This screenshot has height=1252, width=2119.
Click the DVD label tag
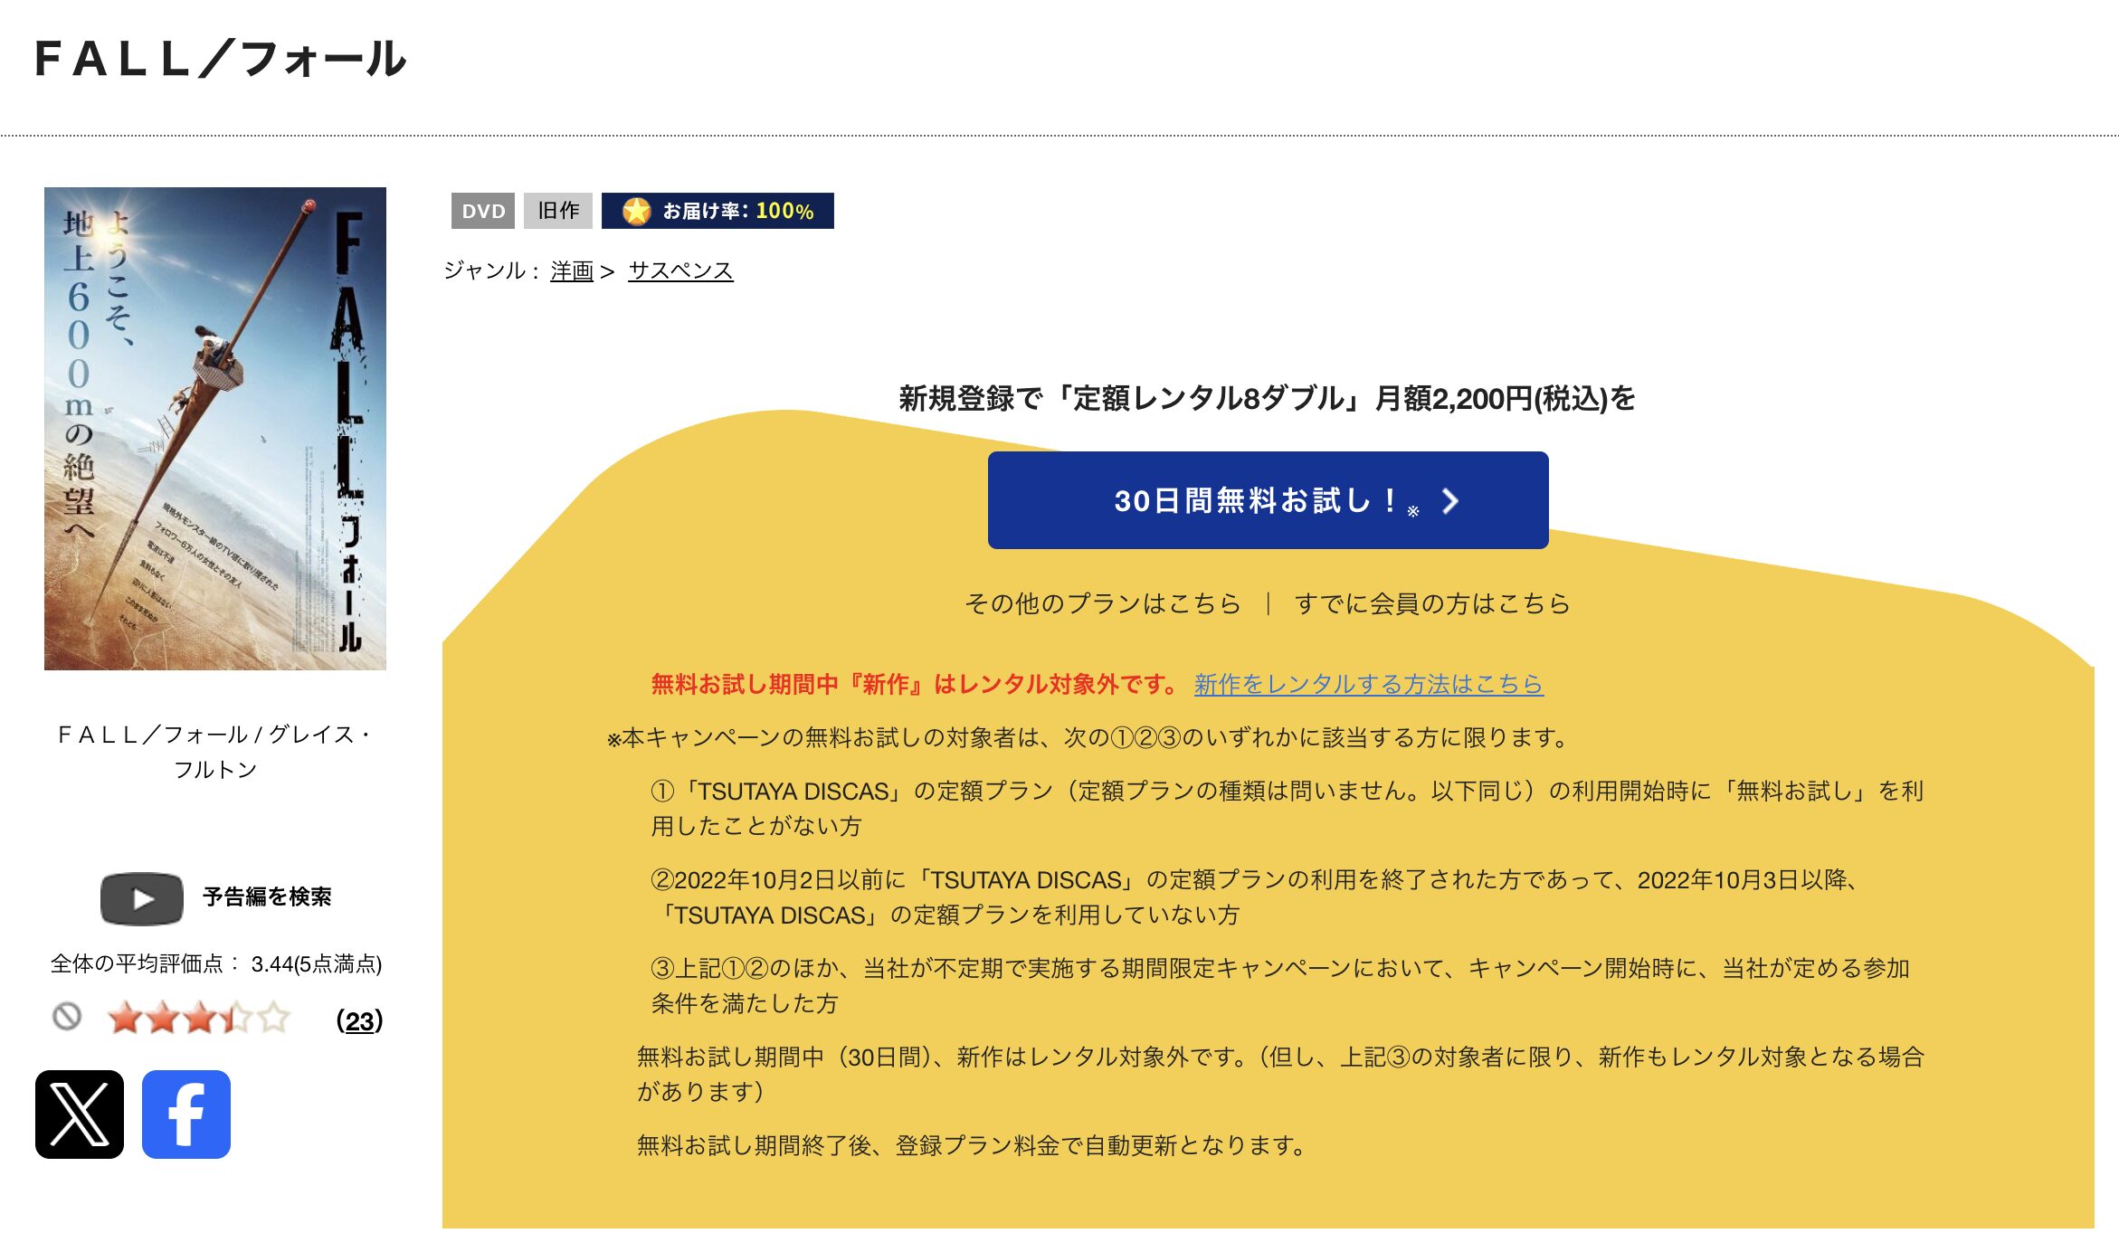[x=483, y=211]
